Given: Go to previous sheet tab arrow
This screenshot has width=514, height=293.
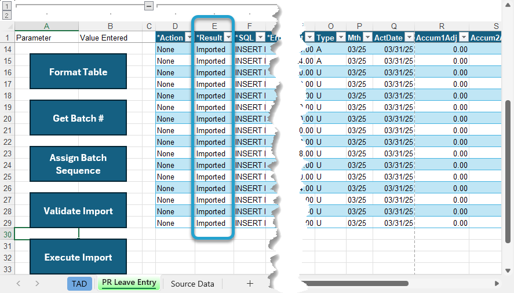Looking at the screenshot, I should click(x=19, y=284).
